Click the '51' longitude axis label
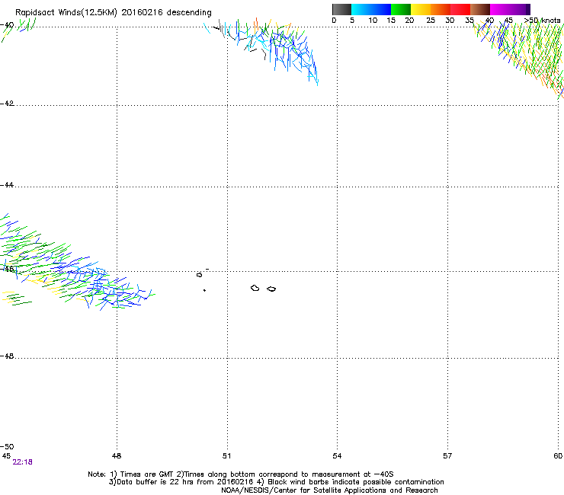Viewport: 564px width, 495px height. tap(226, 456)
